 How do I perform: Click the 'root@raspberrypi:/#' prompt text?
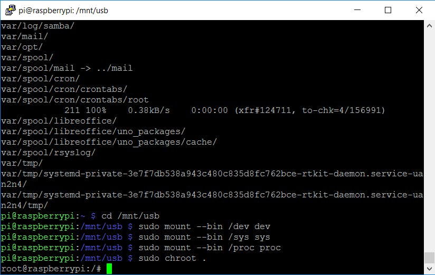(x=51, y=269)
